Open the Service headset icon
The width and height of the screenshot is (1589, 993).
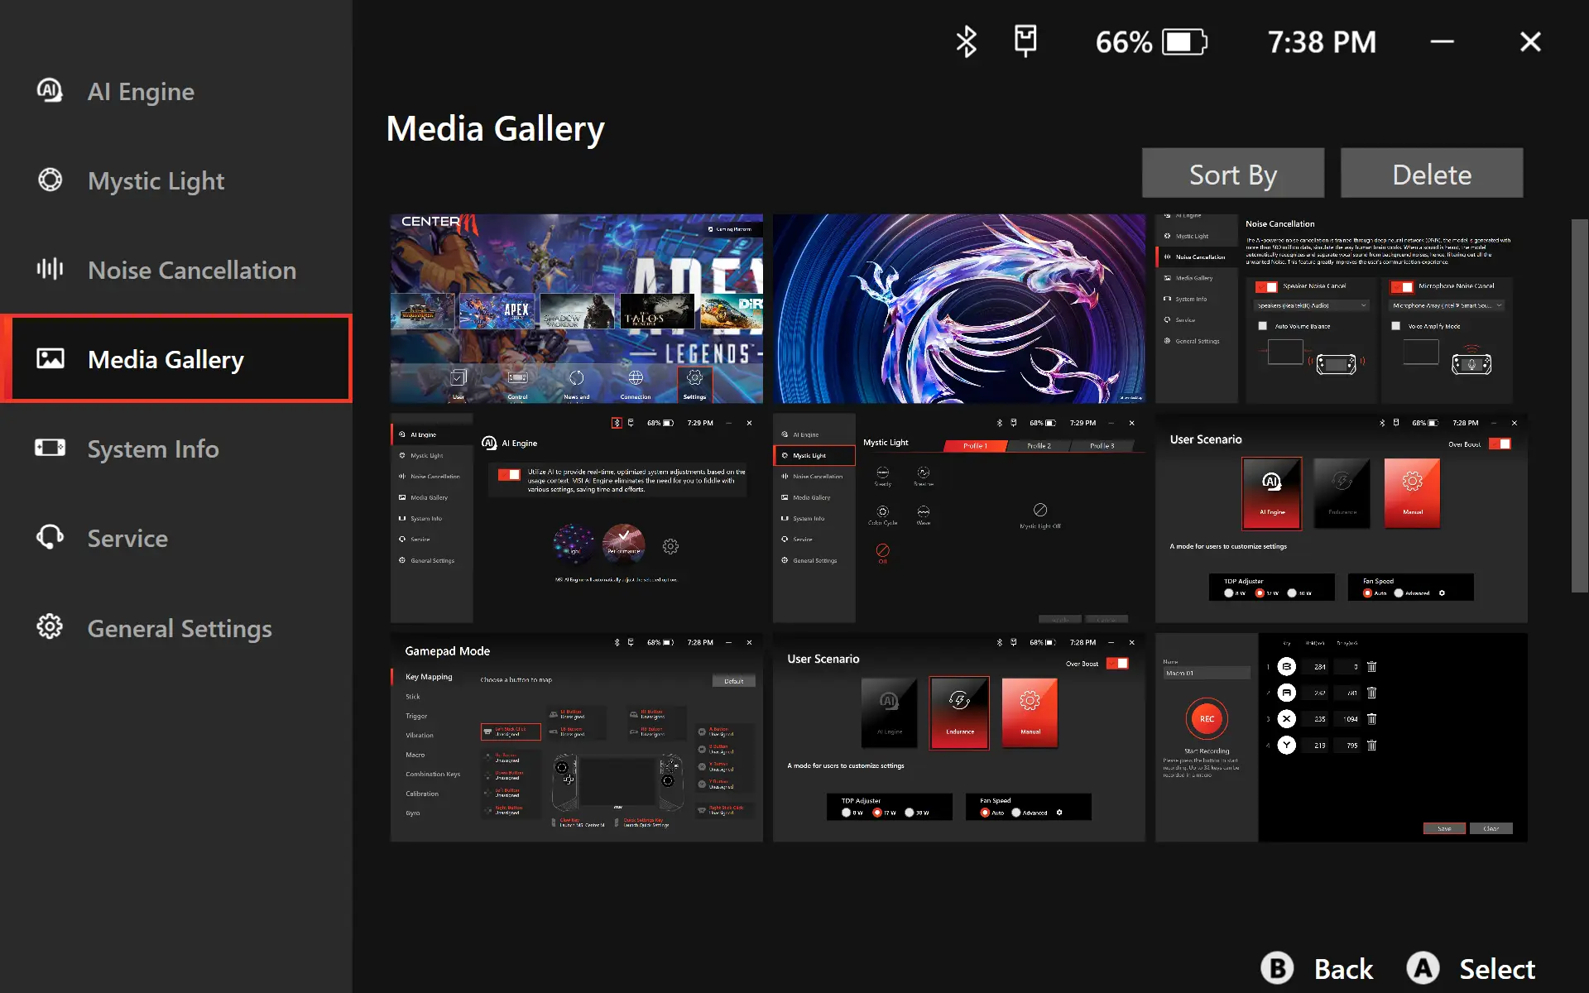(50, 537)
